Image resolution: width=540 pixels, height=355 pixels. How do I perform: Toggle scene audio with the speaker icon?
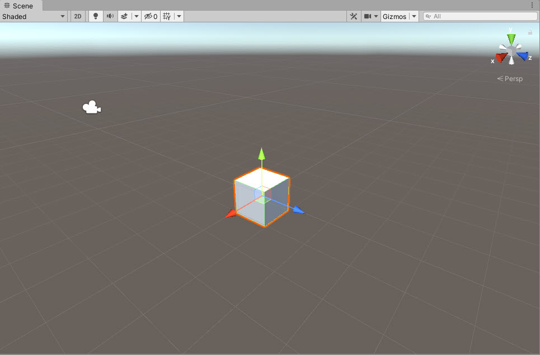pos(110,16)
